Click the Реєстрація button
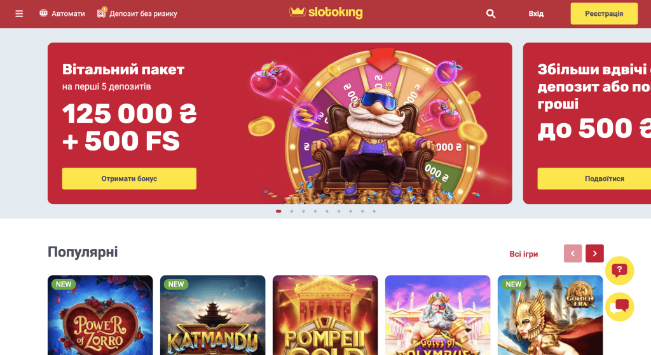The width and height of the screenshot is (651, 355). 604,14
